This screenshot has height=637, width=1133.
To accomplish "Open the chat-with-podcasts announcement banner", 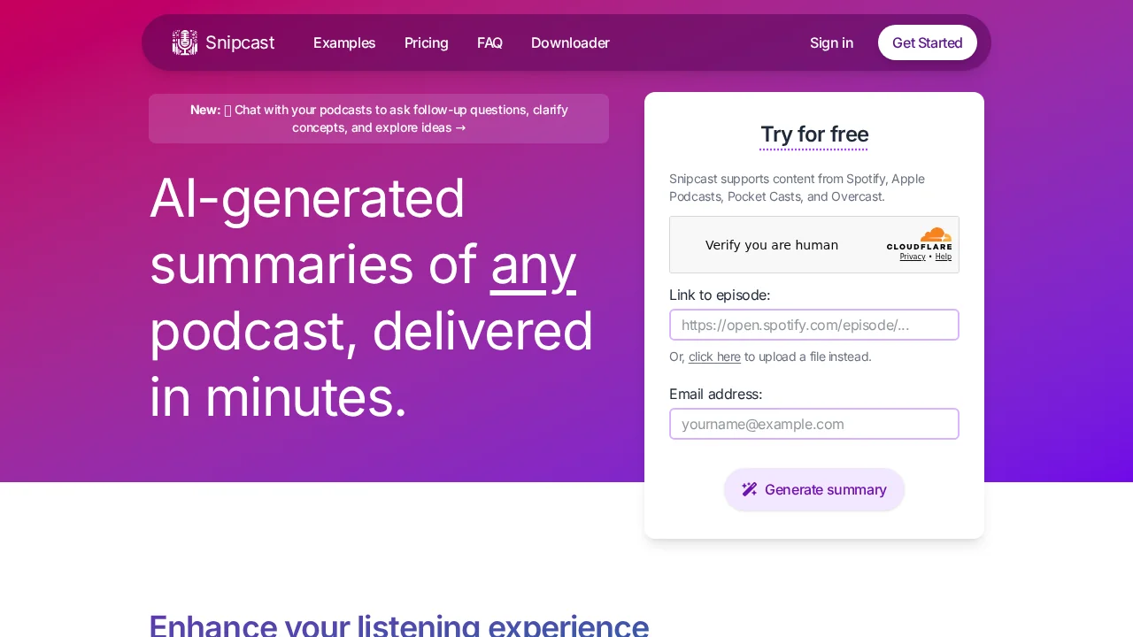I will tap(379, 119).
